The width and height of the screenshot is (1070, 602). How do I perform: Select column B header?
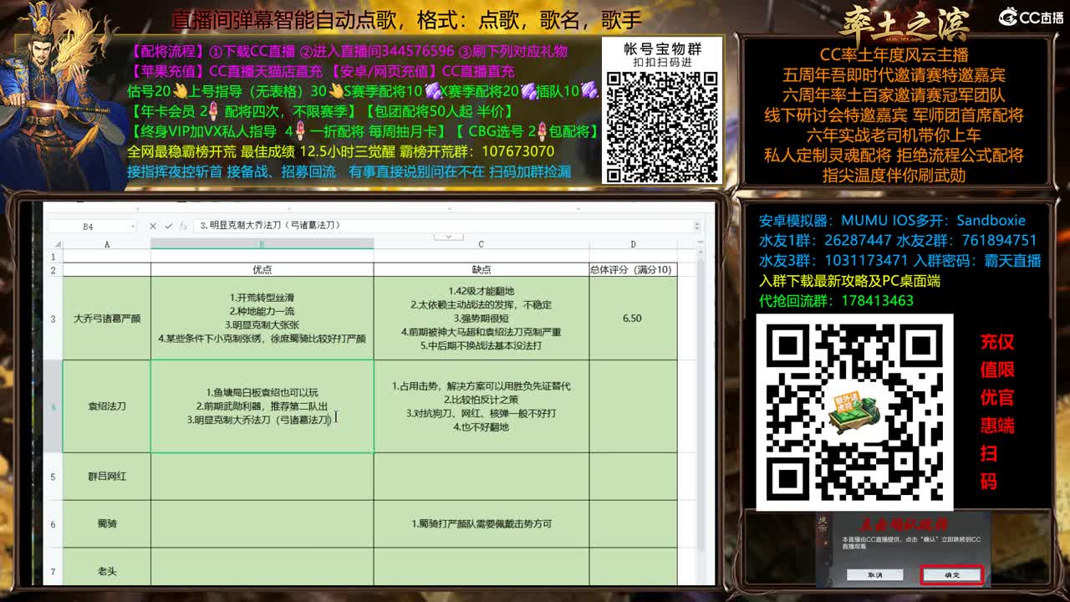tap(262, 244)
